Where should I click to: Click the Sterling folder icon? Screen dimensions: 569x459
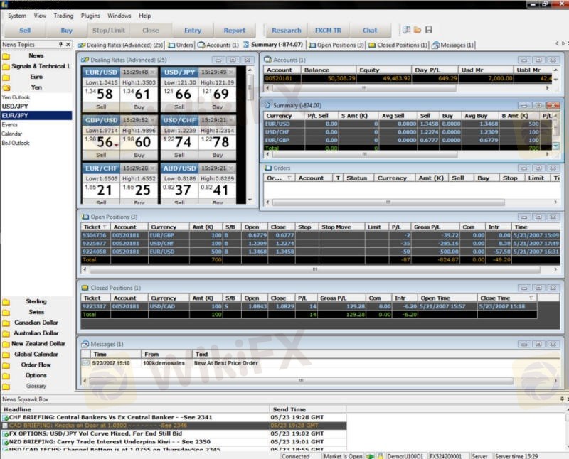pos(6,301)
